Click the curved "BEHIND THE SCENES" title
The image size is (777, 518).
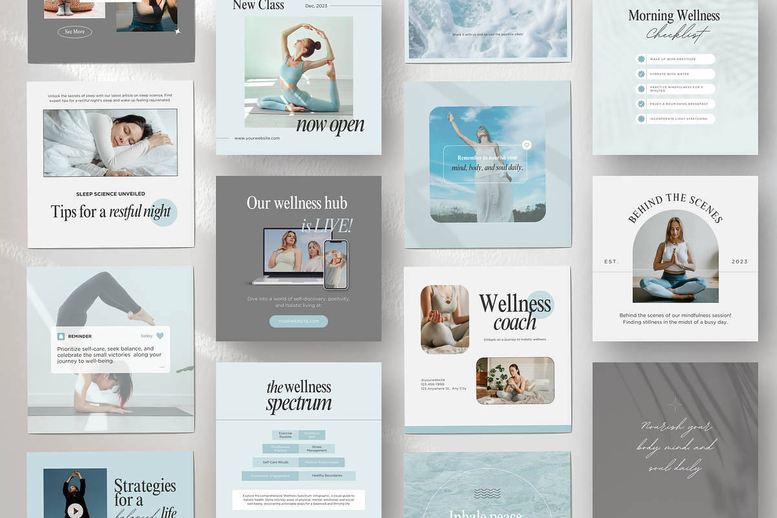[675, 208]
